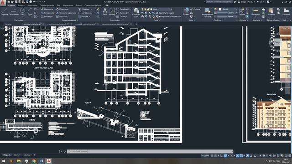Click the search input in the title bar
This screenshot has height=164, width=292.
tap(219, 2)
